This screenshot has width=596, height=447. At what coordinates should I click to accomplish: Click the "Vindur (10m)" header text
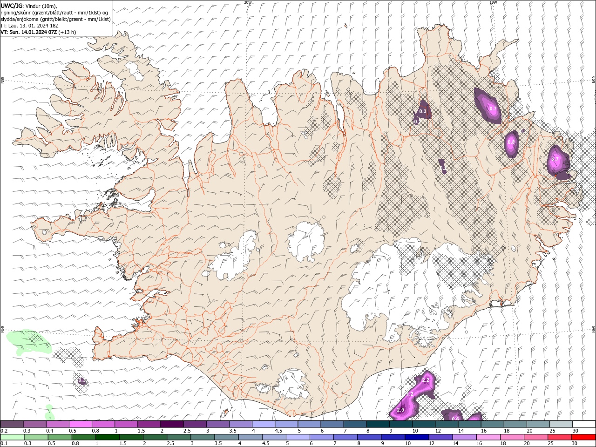click(41, 6)
